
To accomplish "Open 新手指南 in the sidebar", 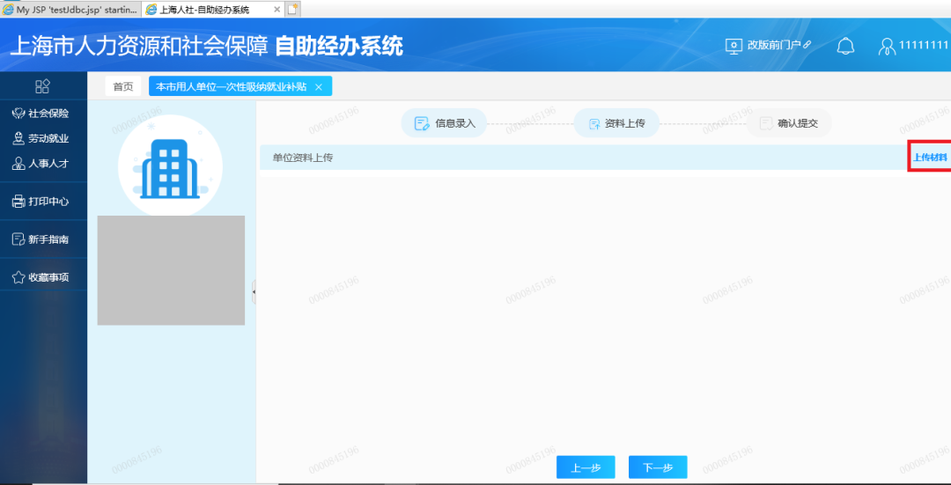I will [x=41, y=239].
